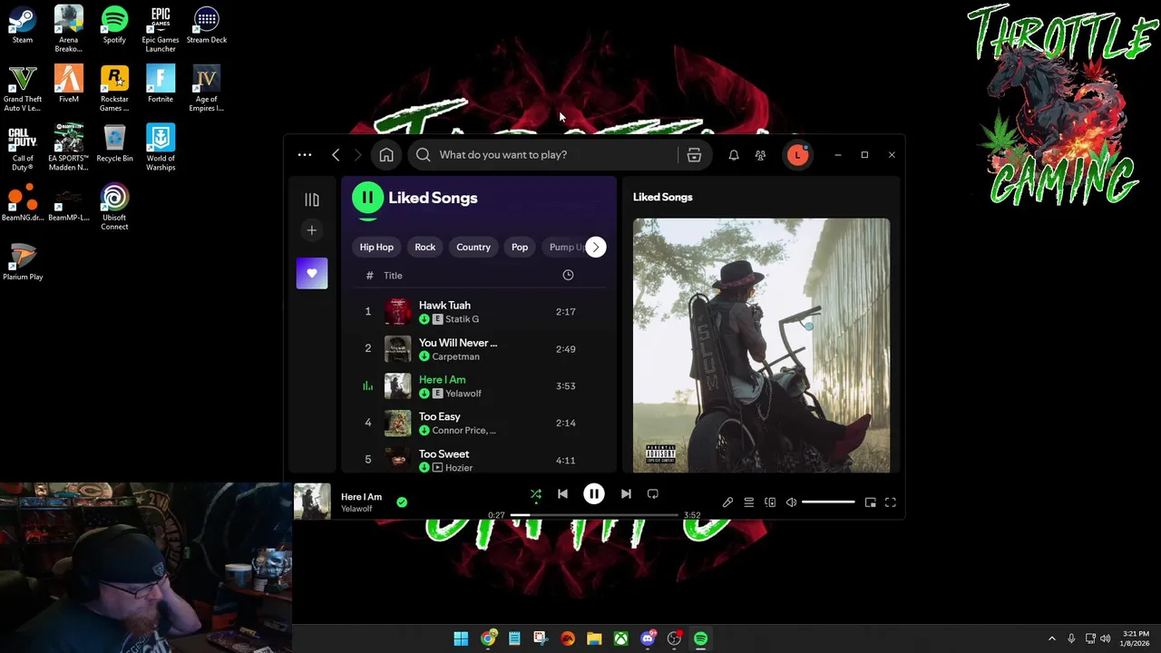
Task: Sort by the duration clock column icon
Action: coord(568,275)
